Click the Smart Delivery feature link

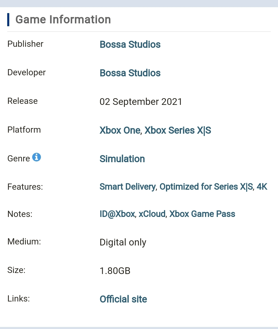tap(127, 187)
